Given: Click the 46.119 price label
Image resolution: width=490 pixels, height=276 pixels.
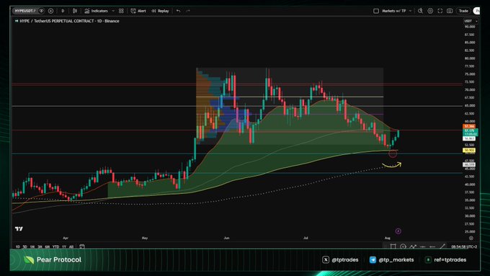Looking at the screenshot, I should click(469, 164).
